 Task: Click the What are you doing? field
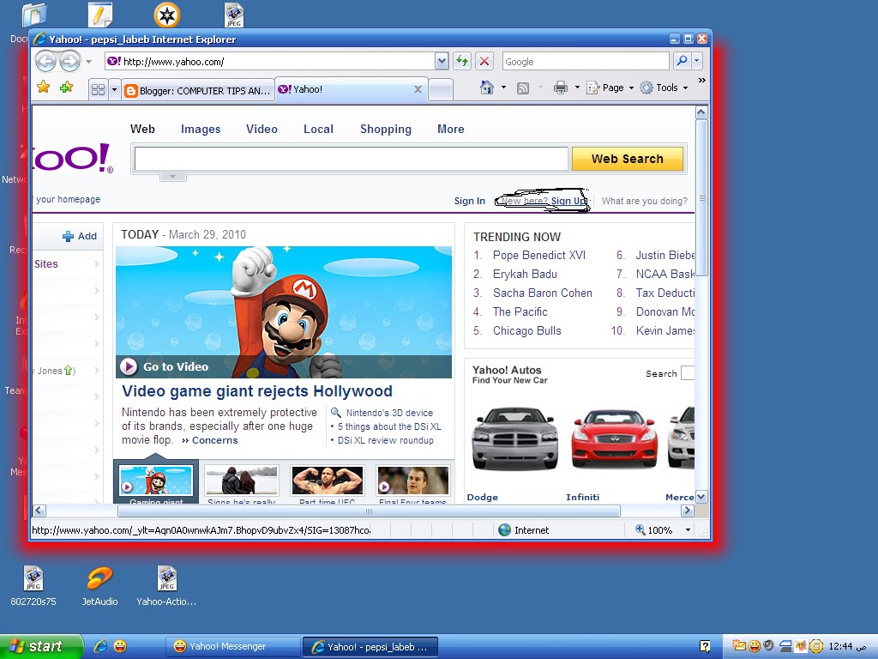[x=645, y=201]
